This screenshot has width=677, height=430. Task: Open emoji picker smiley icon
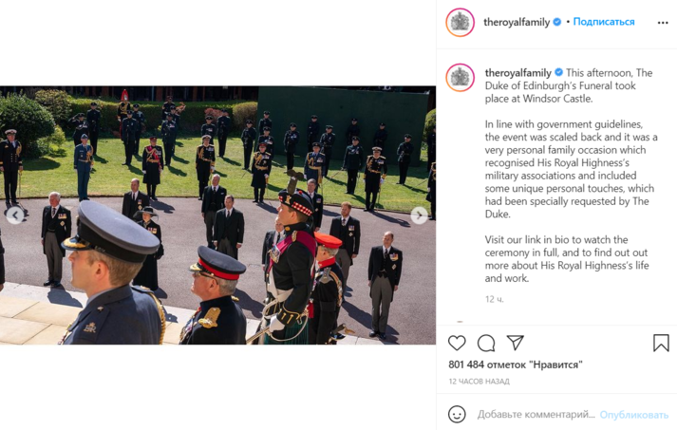click(x=457, y=415)
